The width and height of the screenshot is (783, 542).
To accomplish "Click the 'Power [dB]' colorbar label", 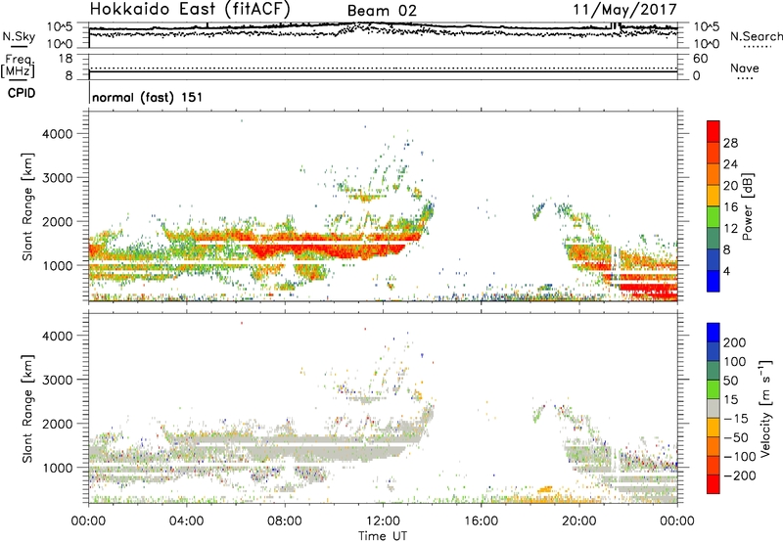I will pyautogui.click(x=748, y=206).
